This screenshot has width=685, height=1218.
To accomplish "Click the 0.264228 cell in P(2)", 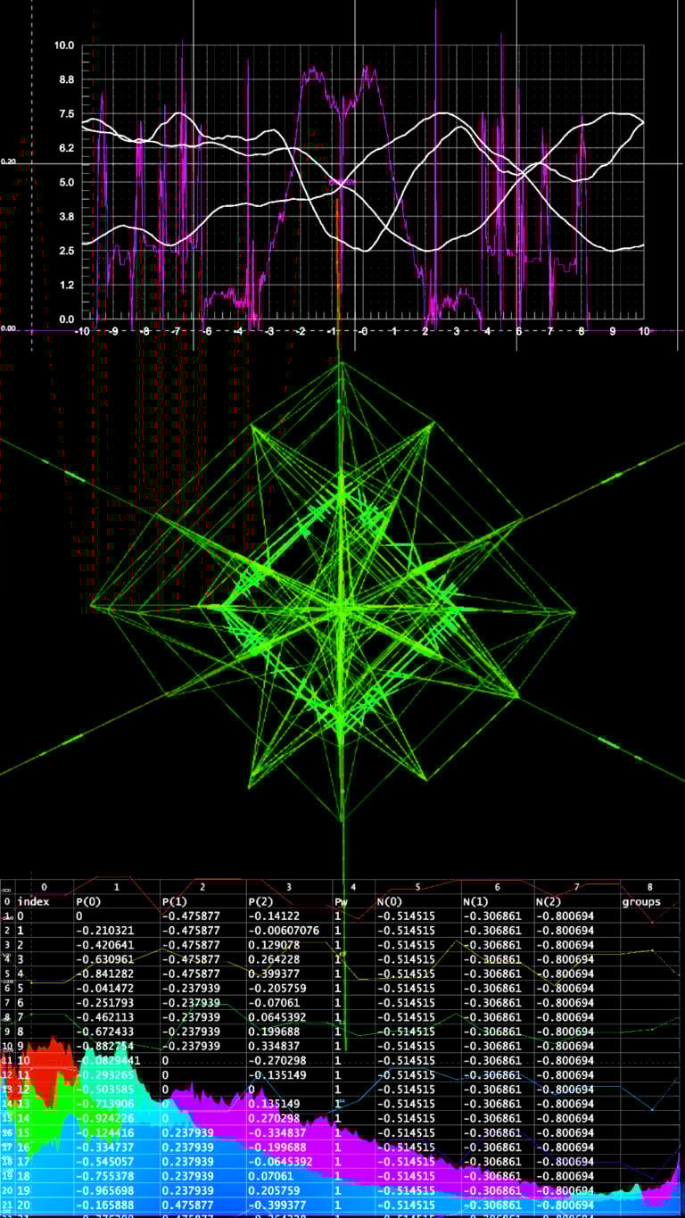I will click(274, 959).
